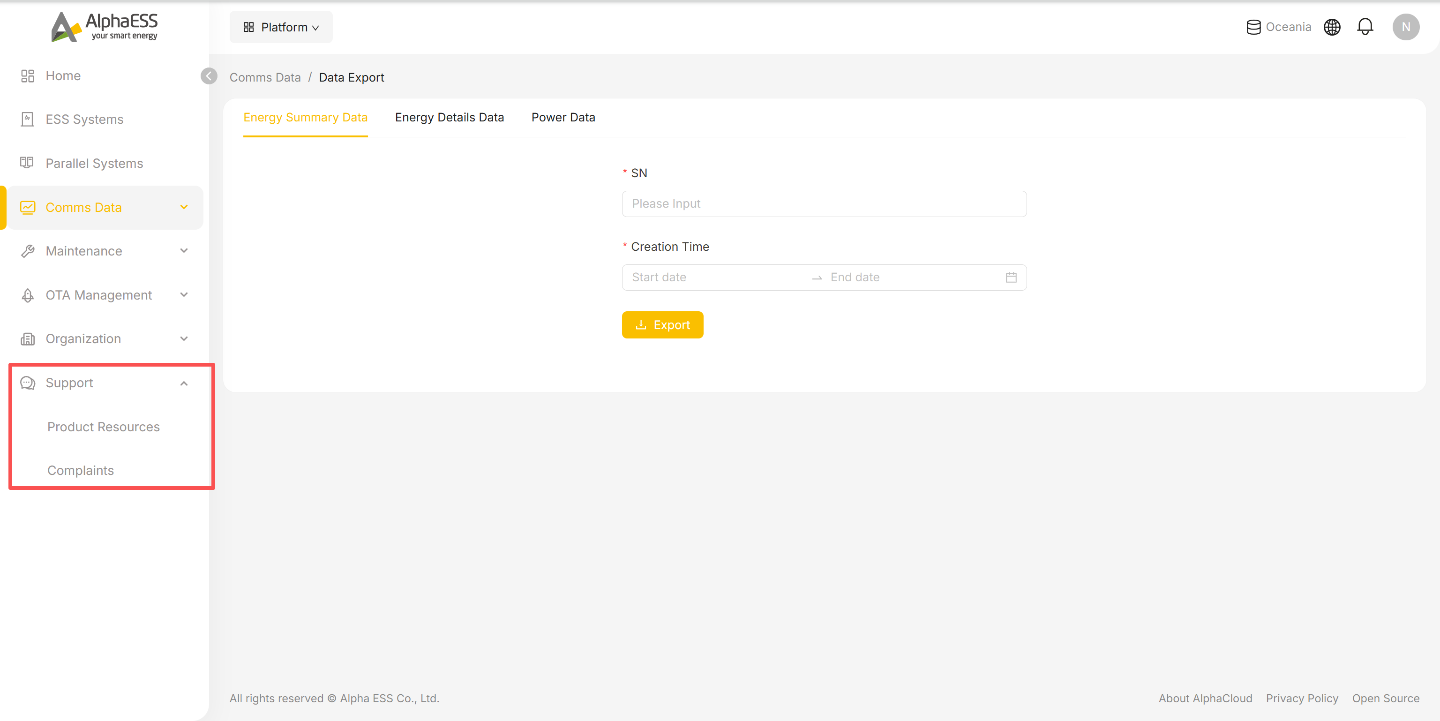Switch to the Energy Details Data tab

[x=450, y=117]
